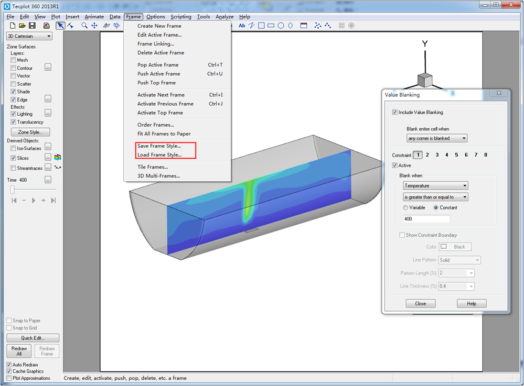Select Tile Frames menu entry
This screenshot has width=524, height=386.
click(153, 167)
